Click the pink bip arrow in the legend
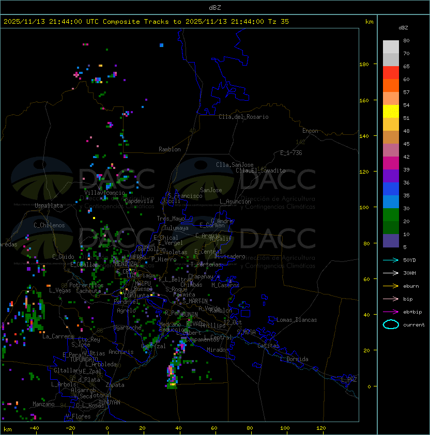 (391, 299)
